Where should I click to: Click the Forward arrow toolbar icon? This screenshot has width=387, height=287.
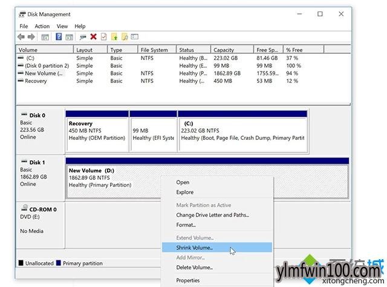[x=31, y=37]
